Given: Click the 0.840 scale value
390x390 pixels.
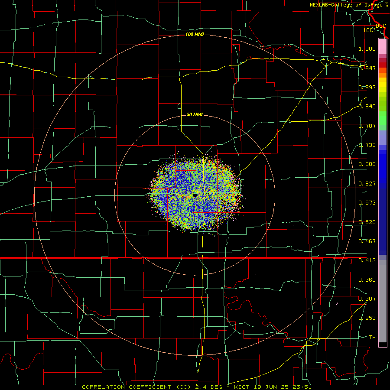Looking at the screenshot, I should point(367,107).
